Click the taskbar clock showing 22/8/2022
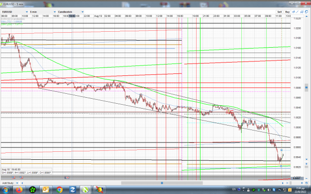 (300, 190)
